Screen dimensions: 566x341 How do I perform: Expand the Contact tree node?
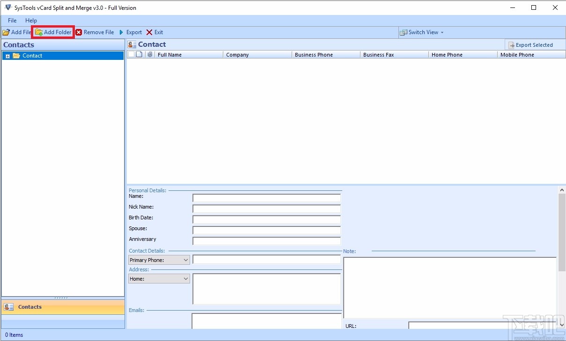(7, 55)
